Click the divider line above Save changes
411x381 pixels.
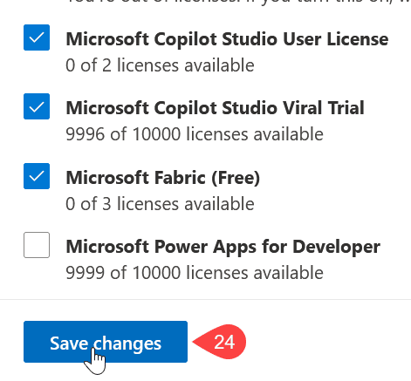(x=205, y=299)
